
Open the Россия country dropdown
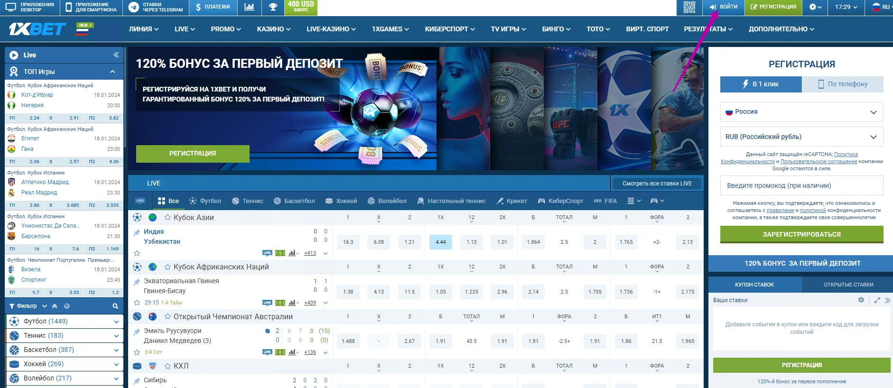[801, 112]
